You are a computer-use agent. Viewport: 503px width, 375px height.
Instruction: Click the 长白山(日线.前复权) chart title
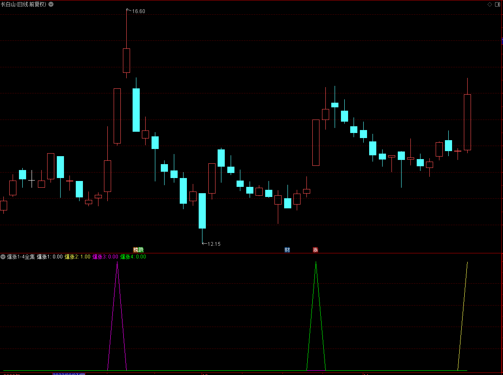click(24, 5)
